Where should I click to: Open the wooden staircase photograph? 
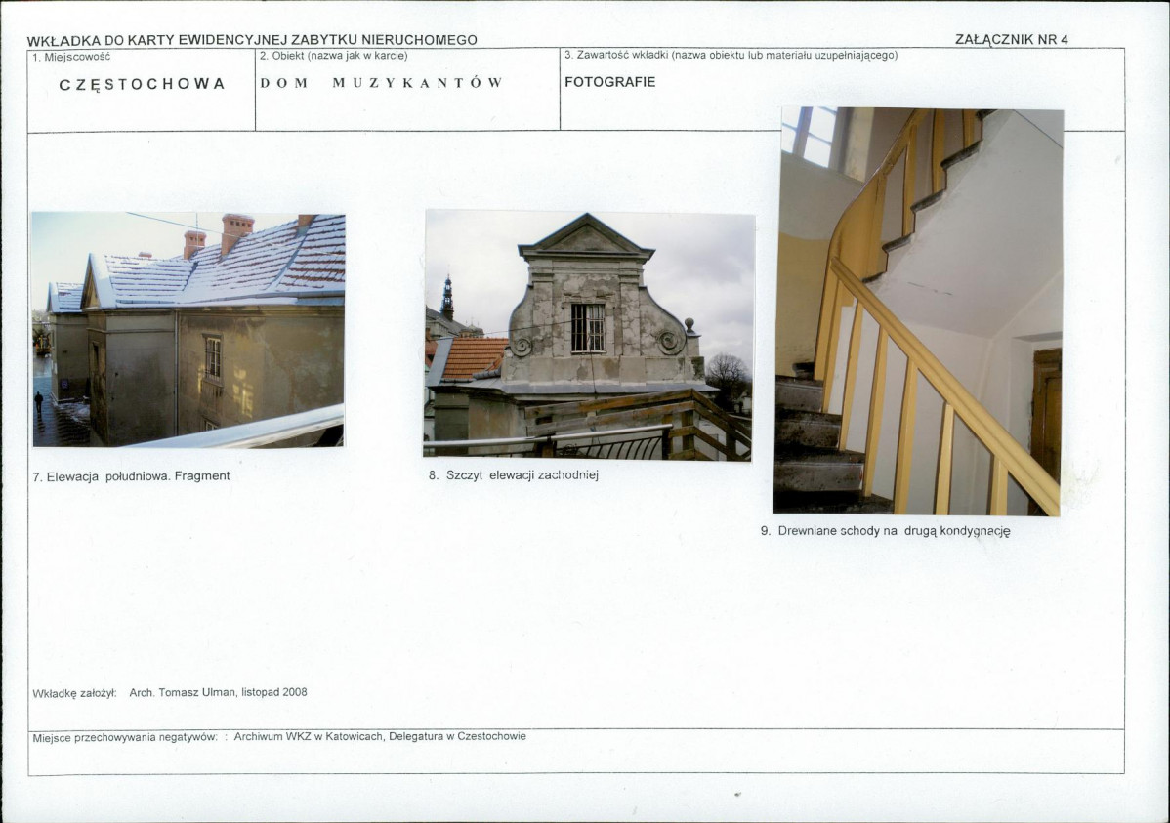(x=917, y=310)
